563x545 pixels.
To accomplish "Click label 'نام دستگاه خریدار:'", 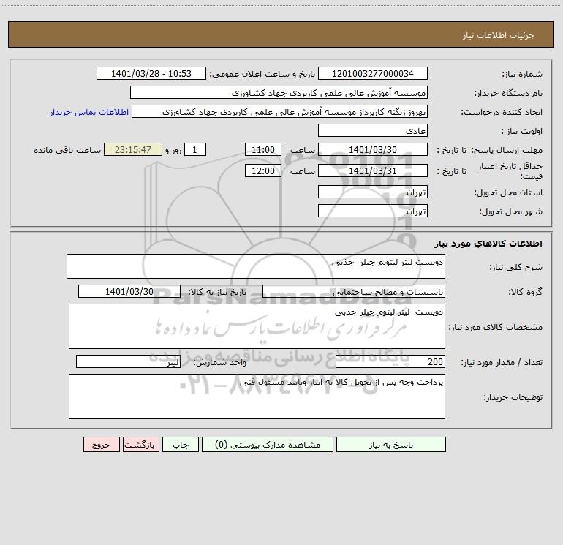I will point(508,94).
